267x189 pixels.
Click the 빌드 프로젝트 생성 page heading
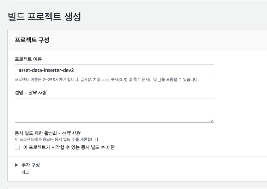pos(44,17)
